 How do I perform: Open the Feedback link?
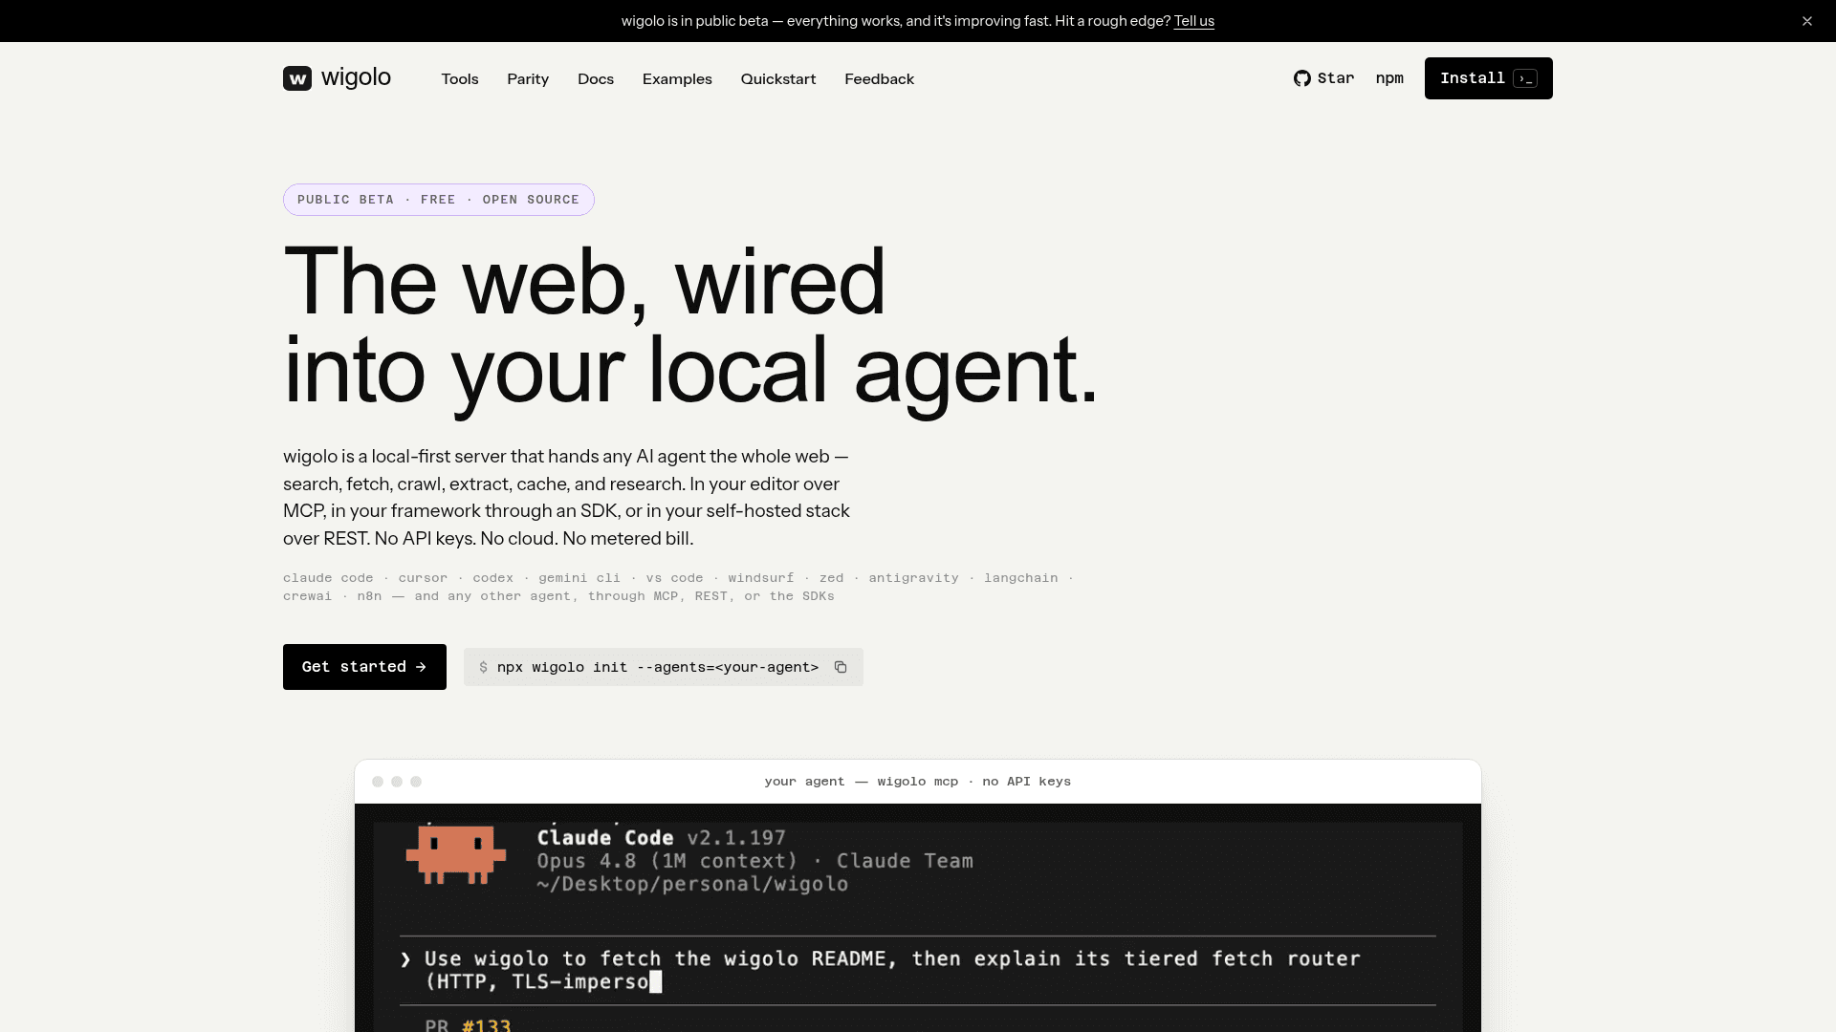pos(880,79)
